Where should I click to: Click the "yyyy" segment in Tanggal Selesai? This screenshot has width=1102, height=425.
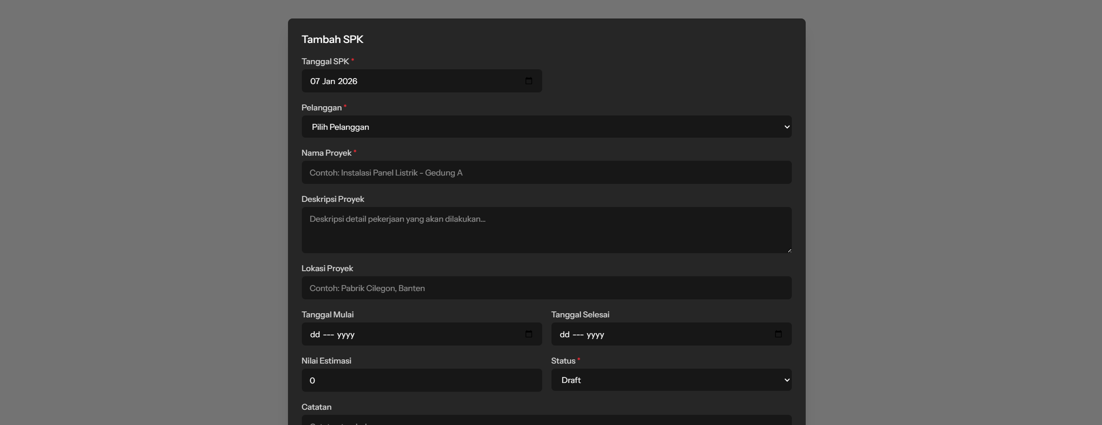click(x=595, y=334)
